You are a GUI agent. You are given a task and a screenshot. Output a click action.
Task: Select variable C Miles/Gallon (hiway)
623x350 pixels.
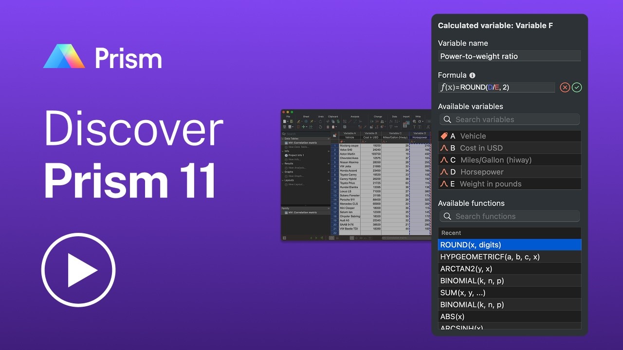[x=510, y=160]
